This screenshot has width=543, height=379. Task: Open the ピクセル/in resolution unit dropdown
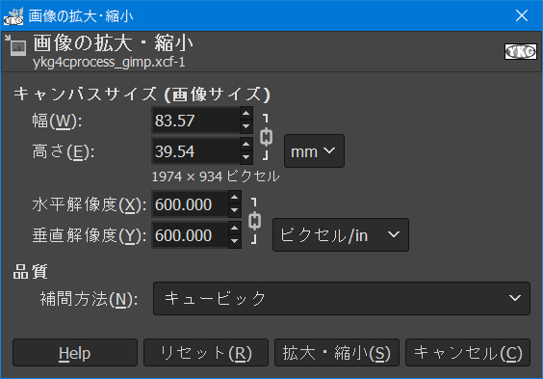tap(341, 234)
